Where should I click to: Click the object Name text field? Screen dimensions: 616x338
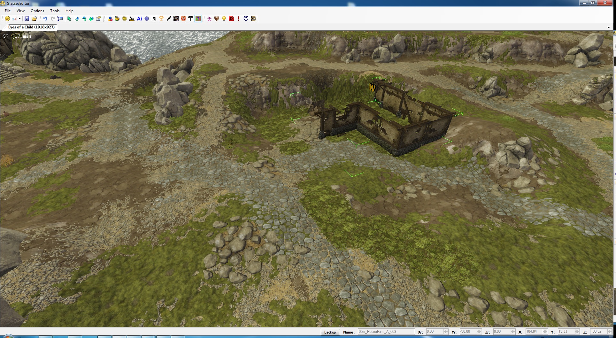point(386,332)
